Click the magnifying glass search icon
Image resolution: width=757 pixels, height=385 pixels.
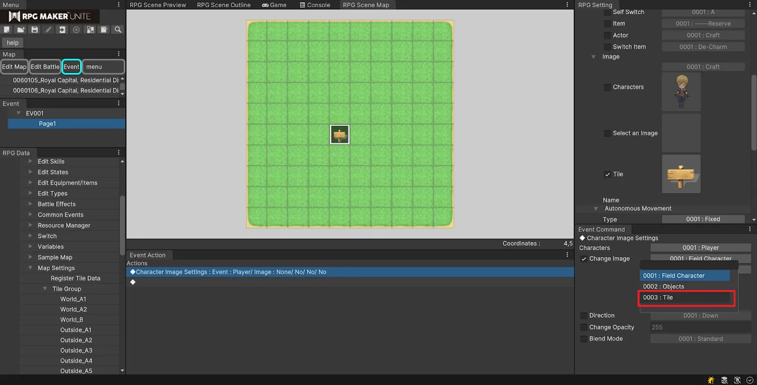(x=118, y=29)
